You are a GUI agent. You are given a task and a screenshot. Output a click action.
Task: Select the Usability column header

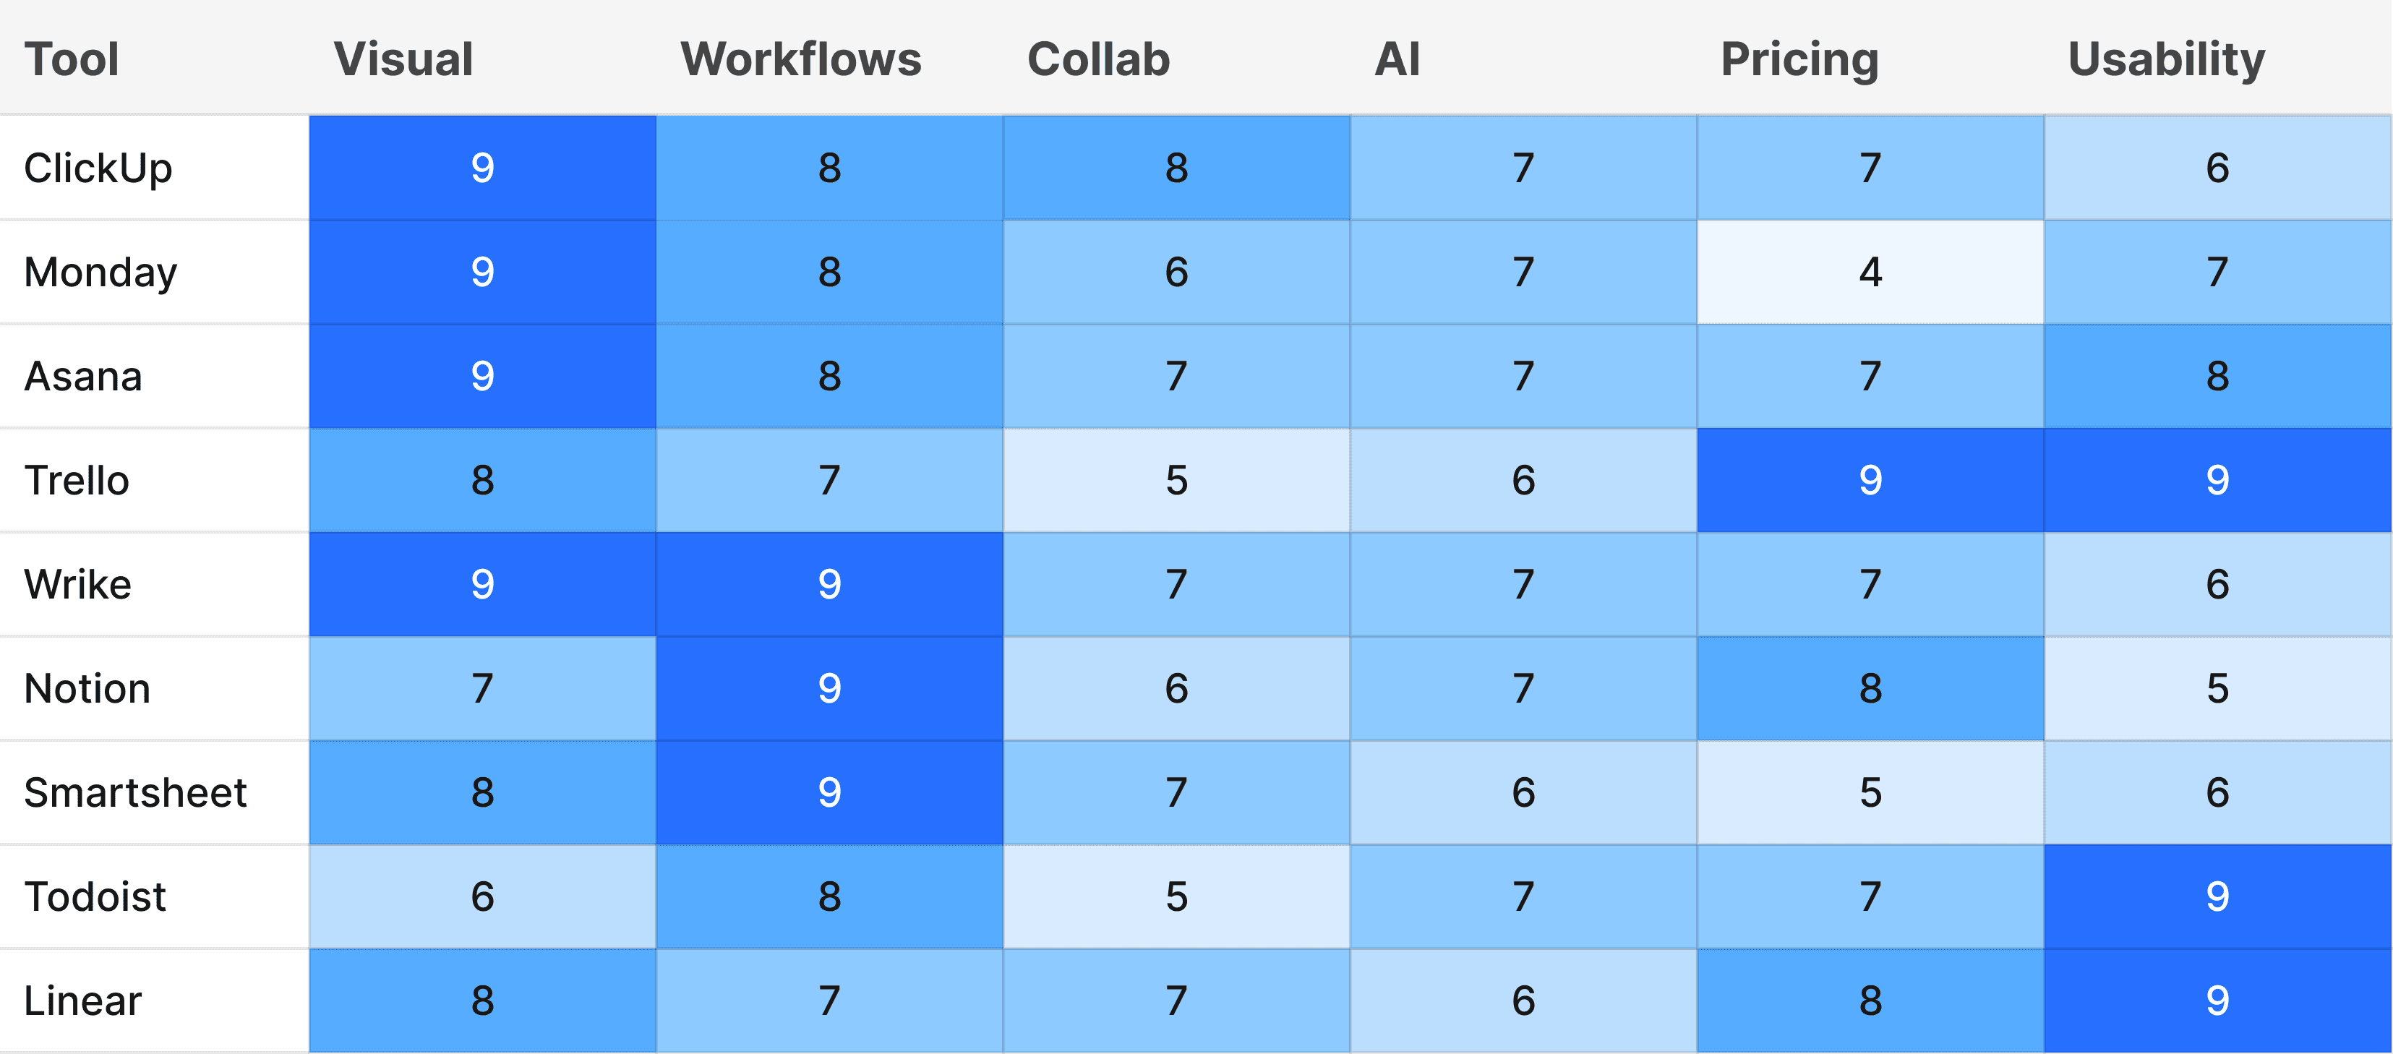pos(2165,59)
